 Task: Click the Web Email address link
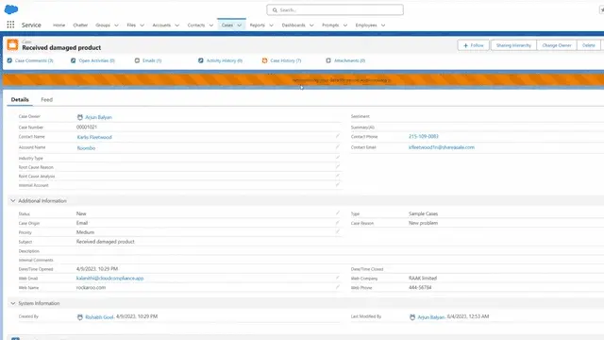109,278
